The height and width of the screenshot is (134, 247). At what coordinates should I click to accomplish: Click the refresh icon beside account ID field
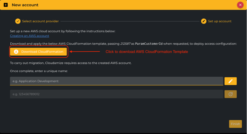tap(230, 94)
